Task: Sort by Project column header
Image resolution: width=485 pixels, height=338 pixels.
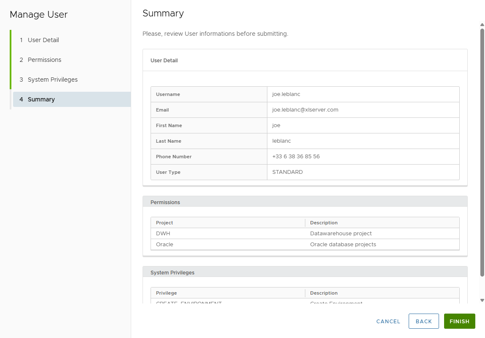Action: click(164, 223)
